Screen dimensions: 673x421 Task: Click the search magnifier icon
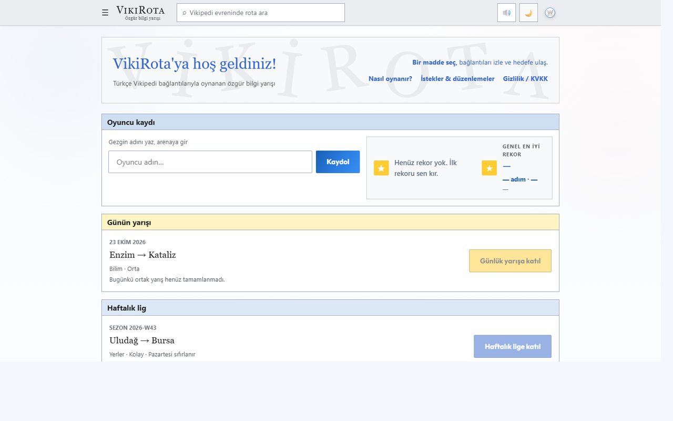pyautogui.click(x=184, y=13)
